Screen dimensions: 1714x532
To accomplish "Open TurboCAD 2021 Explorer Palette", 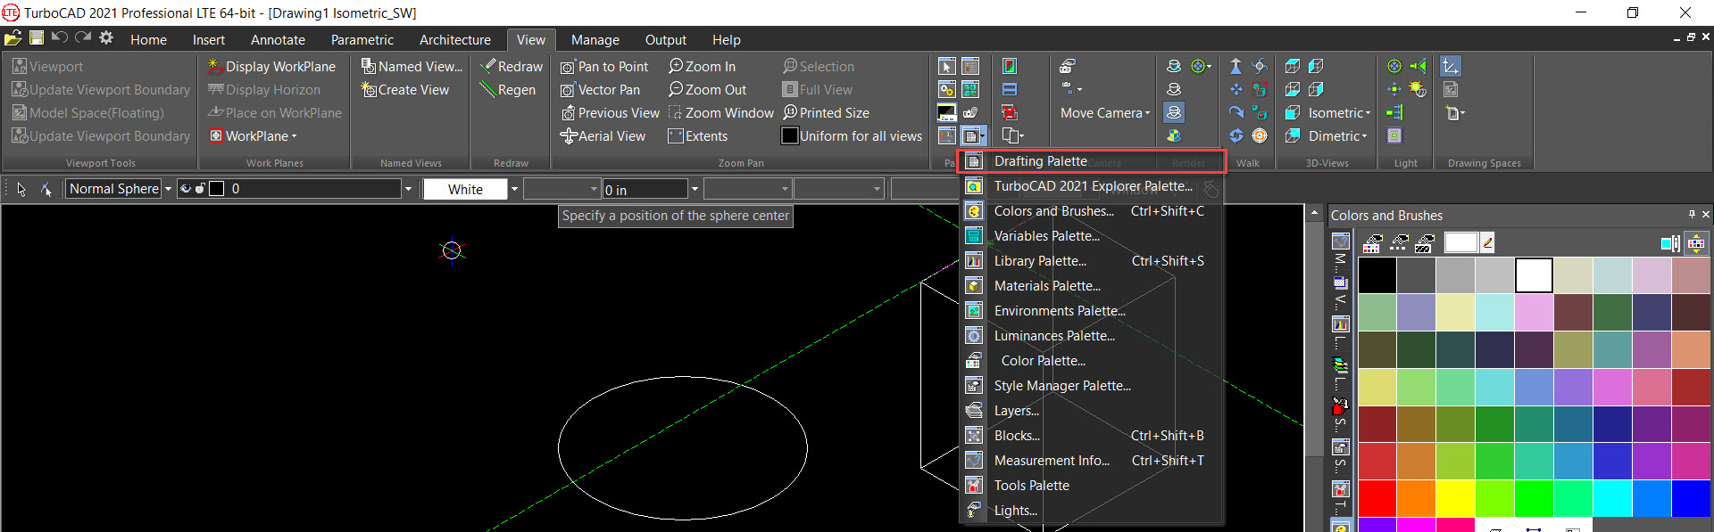I will pos(1092,186).
